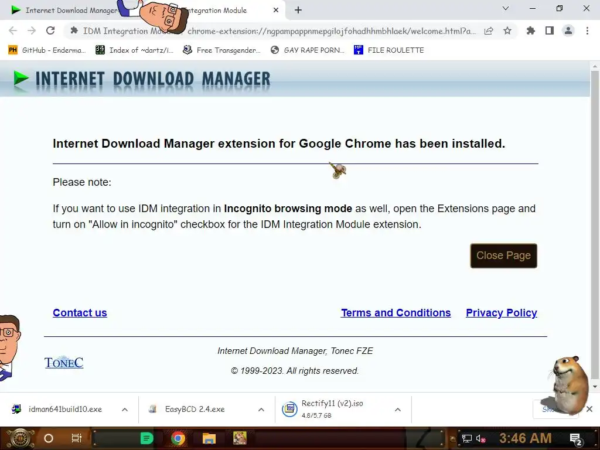Image resolution: width=600 pixels, height=450 pixels.
Task: Click the address bar URL
Action: click(x=332, y=31)
